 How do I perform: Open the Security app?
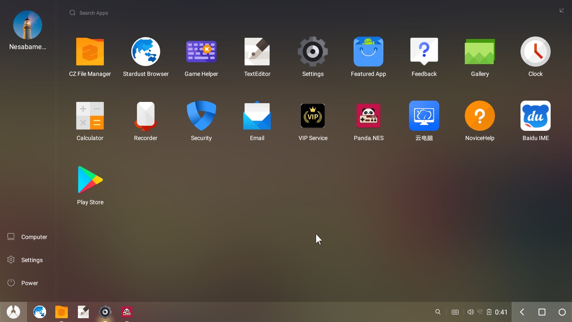[201, 116]
